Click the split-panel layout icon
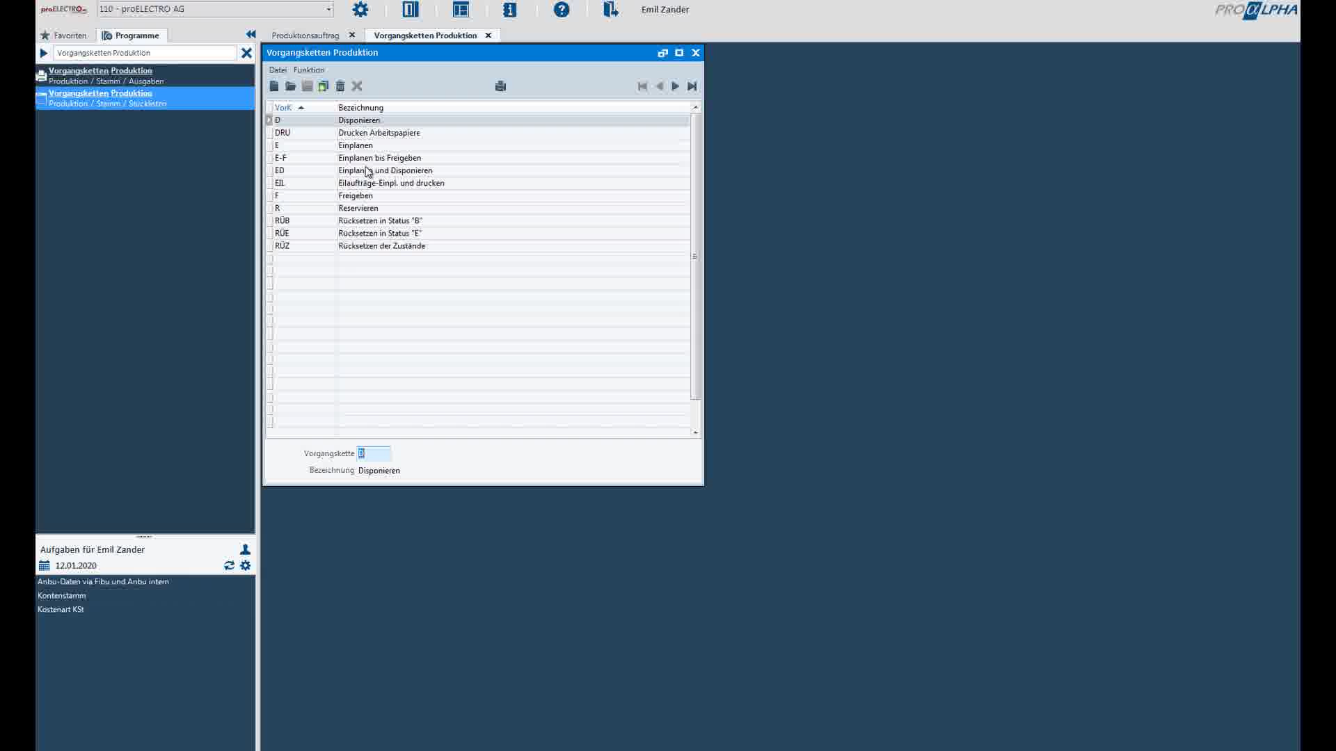 pos(411,10)
